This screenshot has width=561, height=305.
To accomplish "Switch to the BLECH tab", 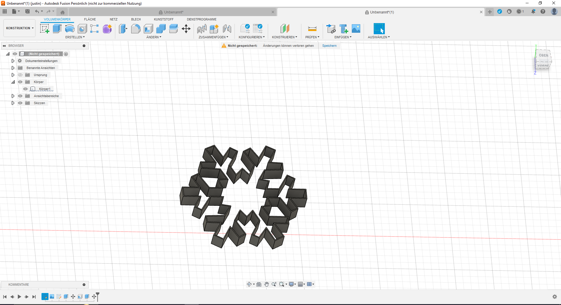I will coord(136,19).
